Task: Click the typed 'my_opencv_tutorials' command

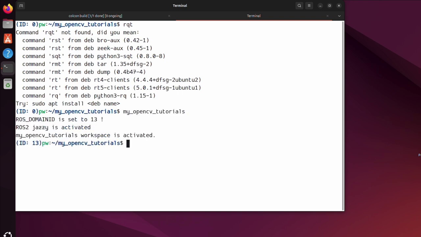Action: tap(154, 112)
